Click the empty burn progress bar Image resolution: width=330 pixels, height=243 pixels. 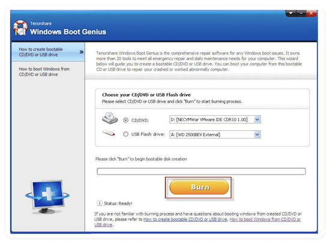201,171
